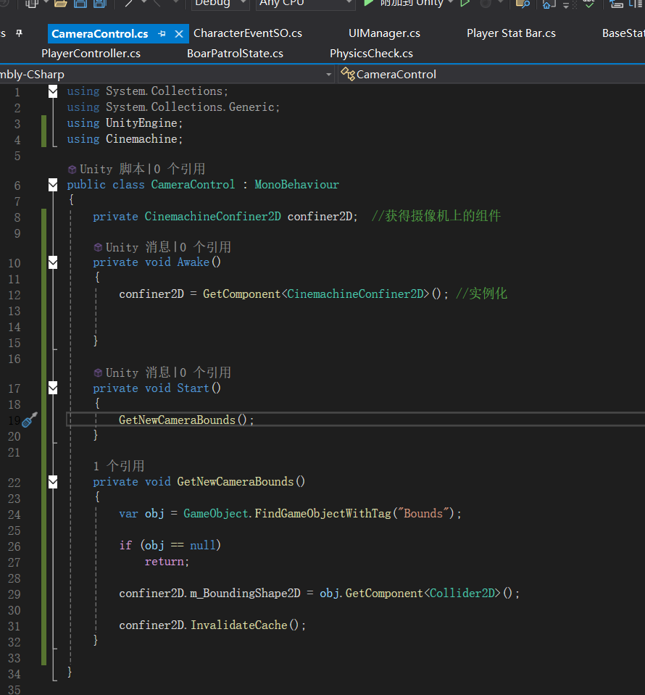645x695 pixels.
Task: Open the PlayerController.cs tab
Action: click(91, 54)
